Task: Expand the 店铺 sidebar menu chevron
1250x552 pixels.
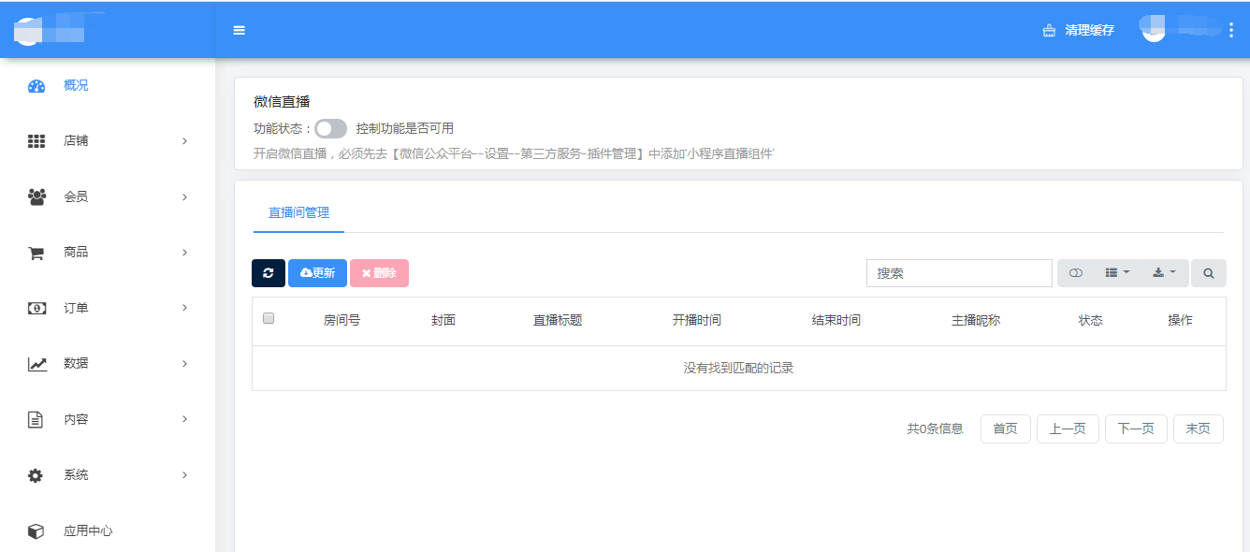Action: 184,141
